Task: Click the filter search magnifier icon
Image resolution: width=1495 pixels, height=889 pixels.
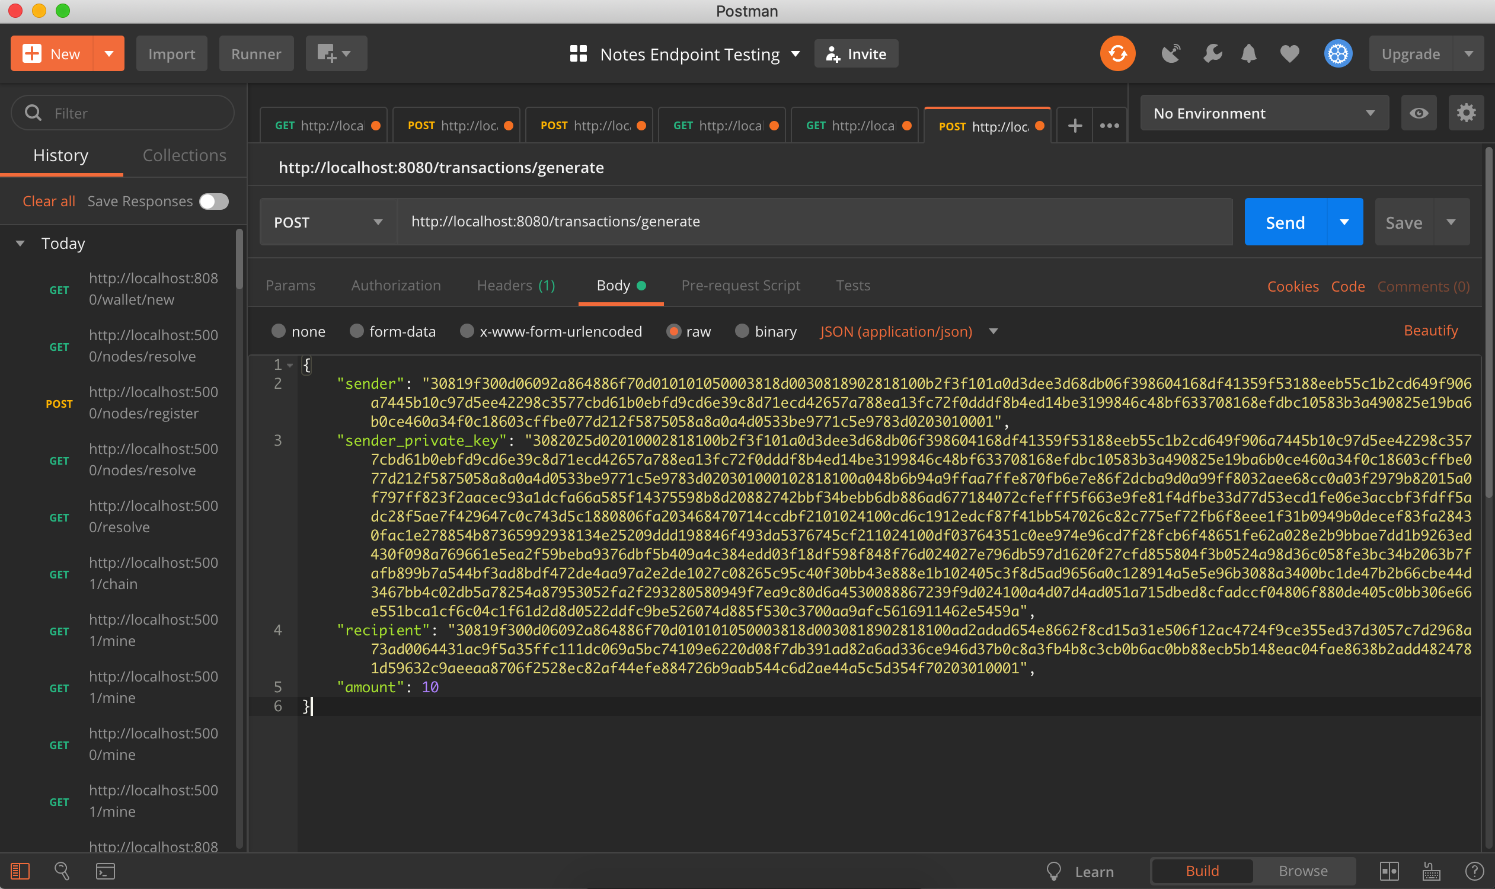Action: click(x=34, y=113)
